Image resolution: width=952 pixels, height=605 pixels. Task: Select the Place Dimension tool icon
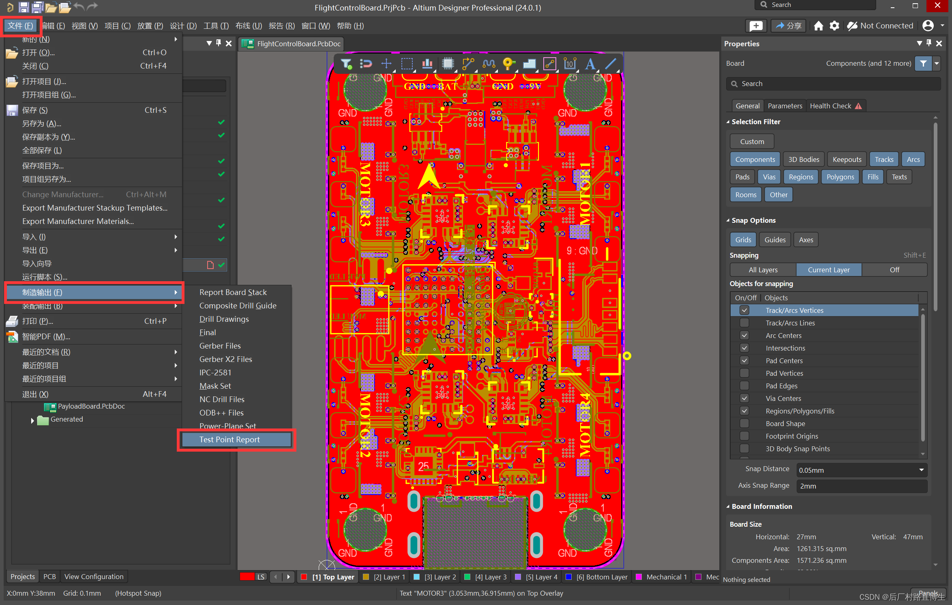tap(570, 64)
